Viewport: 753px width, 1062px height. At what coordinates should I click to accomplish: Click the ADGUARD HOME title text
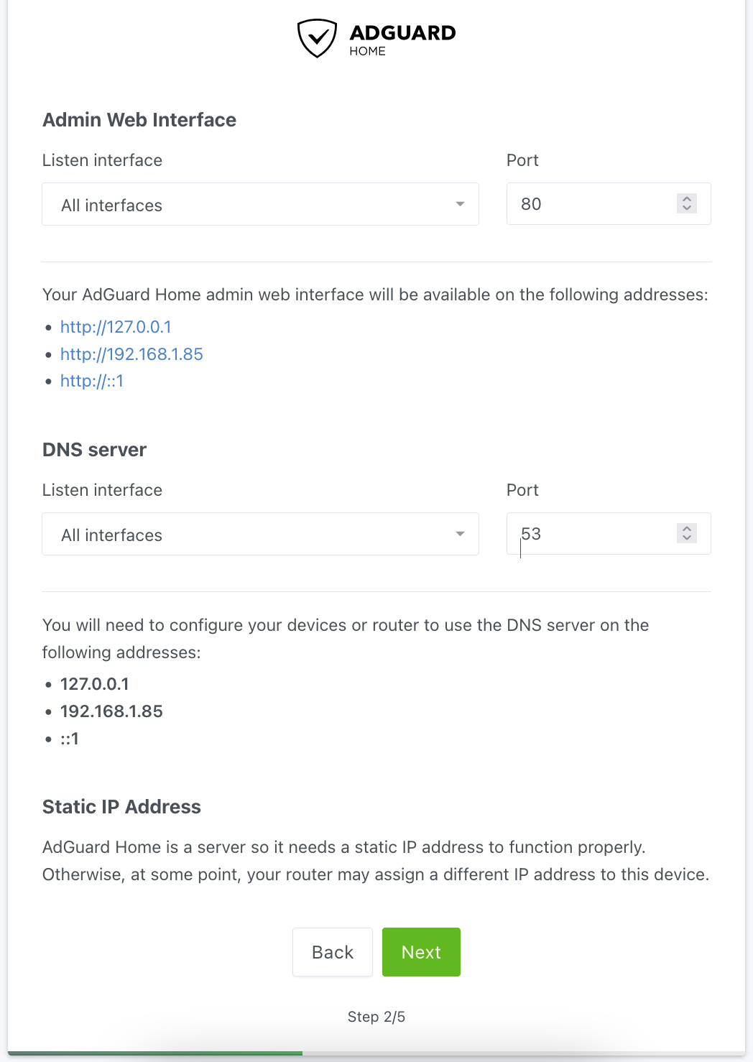(x=402, y=40)
